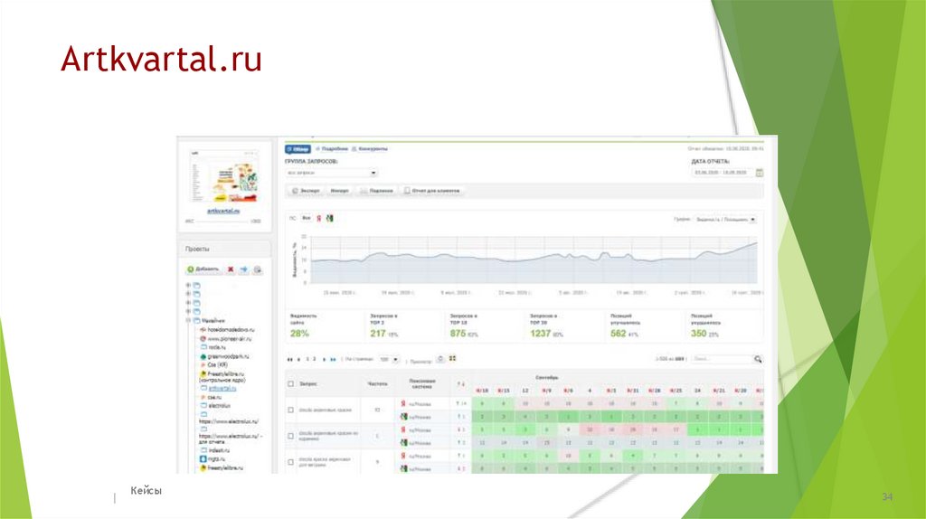Viewport: 926px width, 519px height.
Task: Check the third query row checkbox
Action: click(290, 462)
